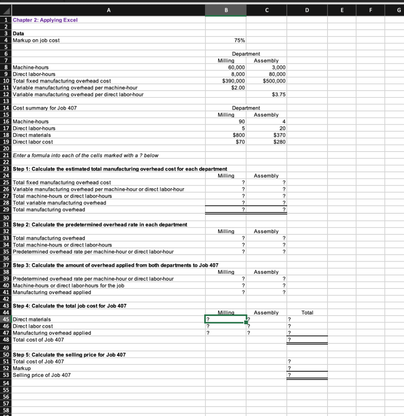Click 'Department' header above Job 407 columns

(246, 108)
